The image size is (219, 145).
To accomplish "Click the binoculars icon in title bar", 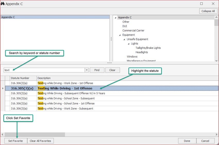I will coord(3,4).
